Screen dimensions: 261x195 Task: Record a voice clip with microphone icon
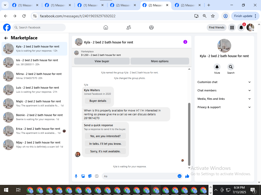76,176
